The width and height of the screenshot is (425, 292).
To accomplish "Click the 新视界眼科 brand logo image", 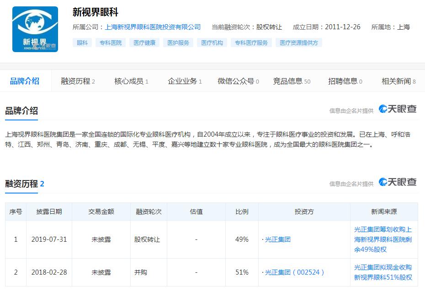I will tap(35, 29).
